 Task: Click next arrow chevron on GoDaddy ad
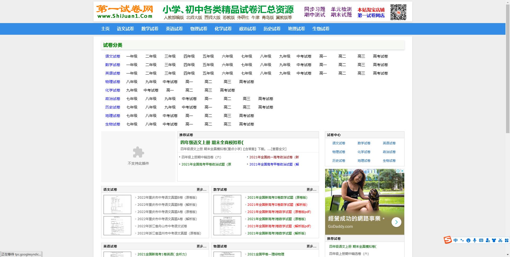tap(396, 222)
